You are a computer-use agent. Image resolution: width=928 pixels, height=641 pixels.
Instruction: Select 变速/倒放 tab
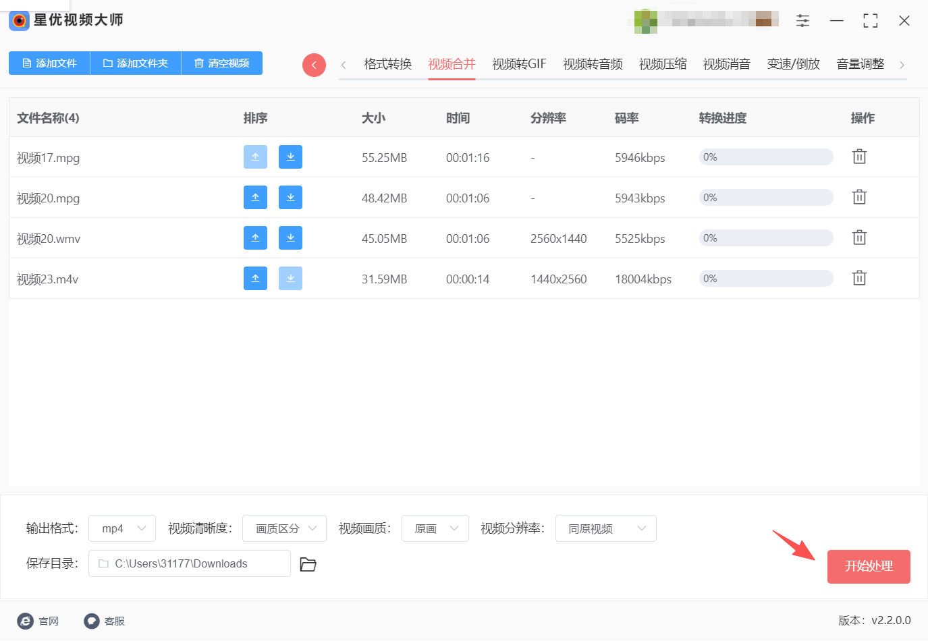click(793, 64)
